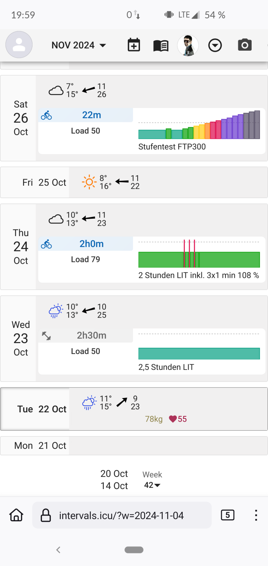Open the circled down-arrow options menu
Image resolution: width=268 pixels, height=566 pixels.
pos(215,45)
